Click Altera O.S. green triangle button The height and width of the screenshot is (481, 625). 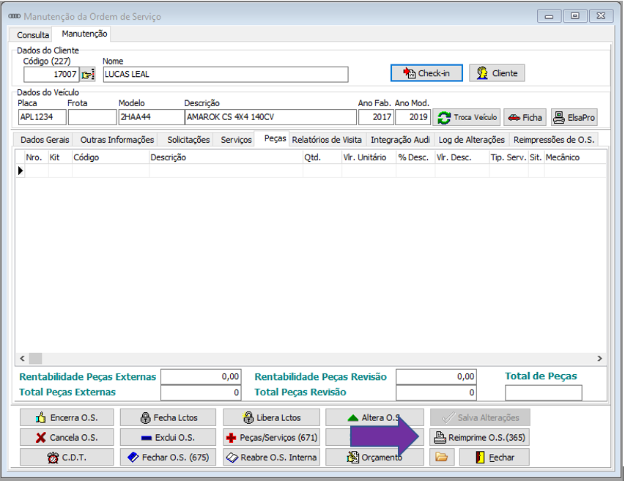click(x=374, y=418)
